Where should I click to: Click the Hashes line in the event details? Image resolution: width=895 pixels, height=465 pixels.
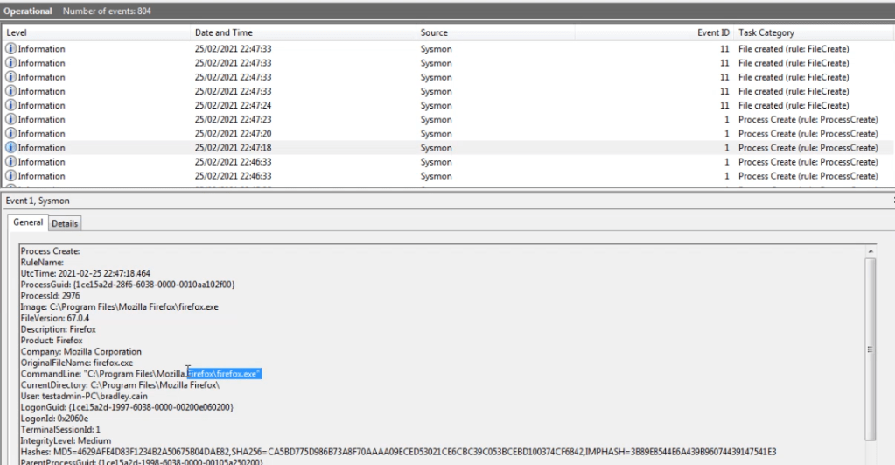[394, 451]
